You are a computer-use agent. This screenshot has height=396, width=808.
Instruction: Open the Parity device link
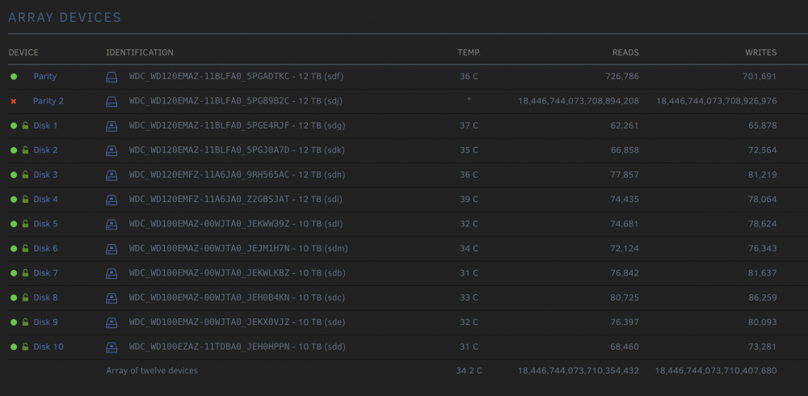(44, 76)
